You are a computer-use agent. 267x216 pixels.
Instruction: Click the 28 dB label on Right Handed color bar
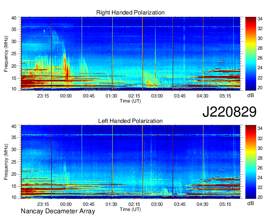pos(260,49)
